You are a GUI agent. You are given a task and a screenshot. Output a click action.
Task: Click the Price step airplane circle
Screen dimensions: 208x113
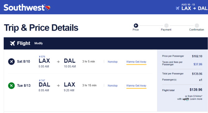tap(136, 25)
